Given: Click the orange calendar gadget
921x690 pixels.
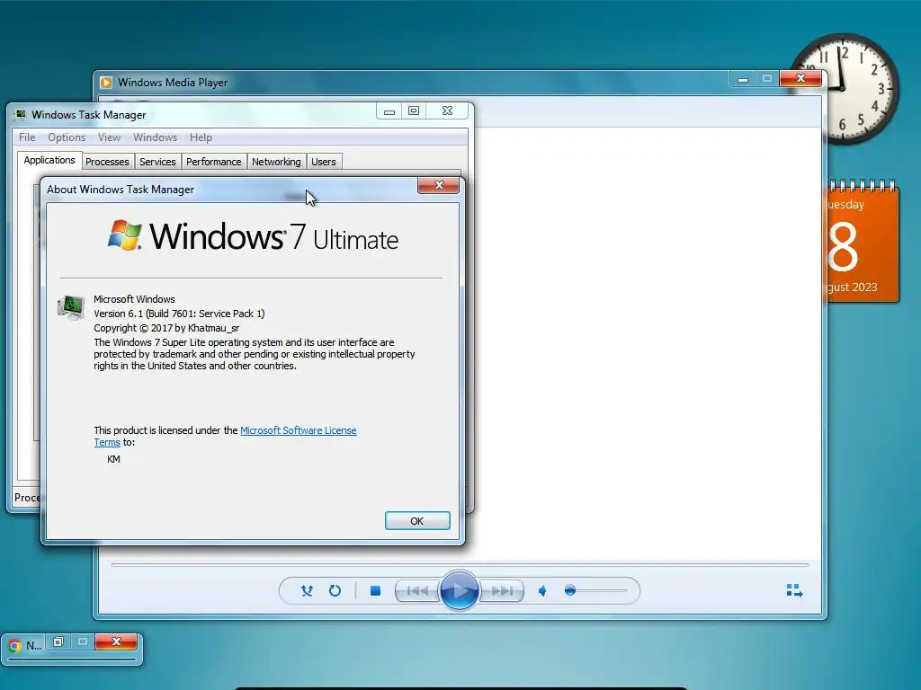Looking at the screenshot, I should 863,243.
